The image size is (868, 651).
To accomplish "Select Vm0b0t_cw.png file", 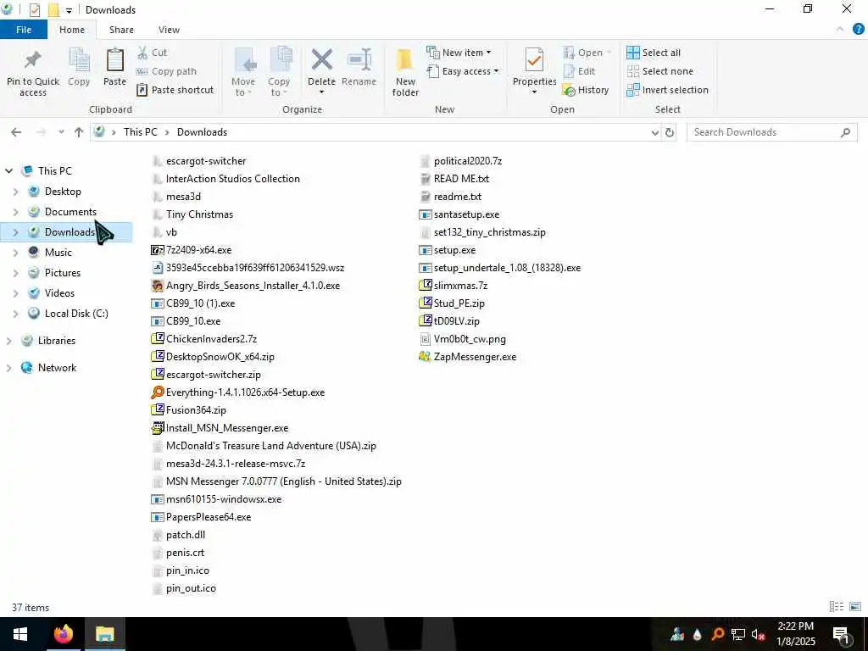I will coord(462,339).
